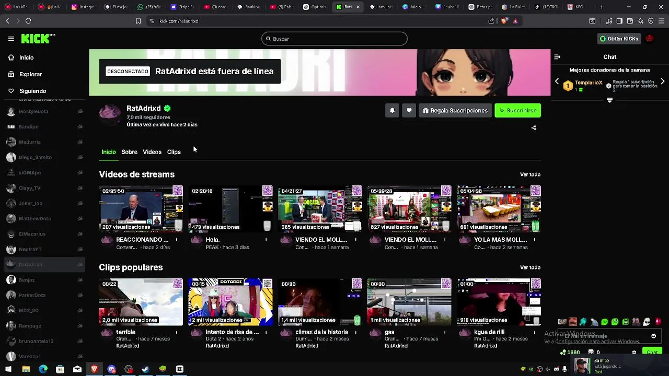Open the 'YO LA MAS MOLL...' video thumbnail
The height and width of the screenshot is (376, 669).
click(499, 208)
